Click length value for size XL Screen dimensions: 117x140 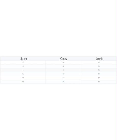[x=99, y=74]
